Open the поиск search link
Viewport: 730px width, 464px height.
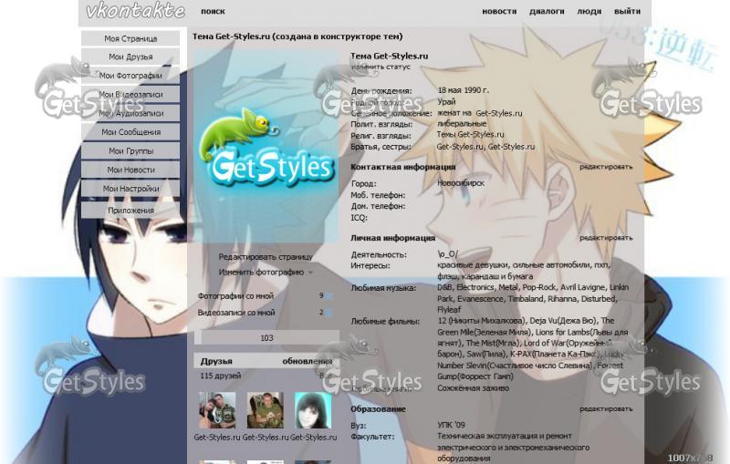213,11
